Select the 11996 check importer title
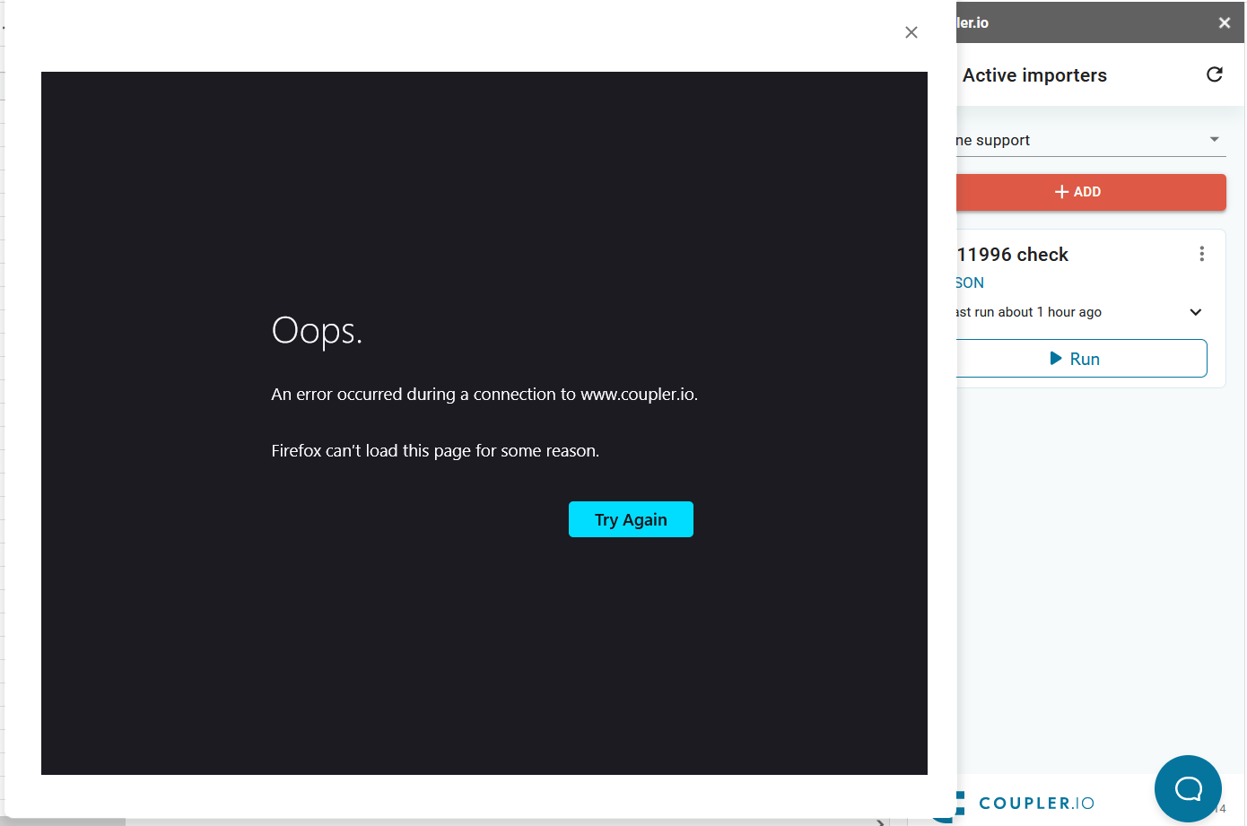Image resolution: width=1247 pixels, height=826 pixels. (1013, 255)
